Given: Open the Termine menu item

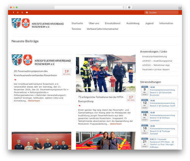Looking at the screenshot, I should point(76,29).
